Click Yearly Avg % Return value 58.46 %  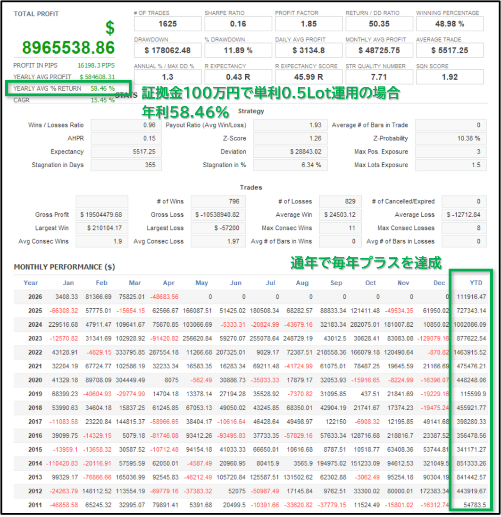tap(103, 89)
